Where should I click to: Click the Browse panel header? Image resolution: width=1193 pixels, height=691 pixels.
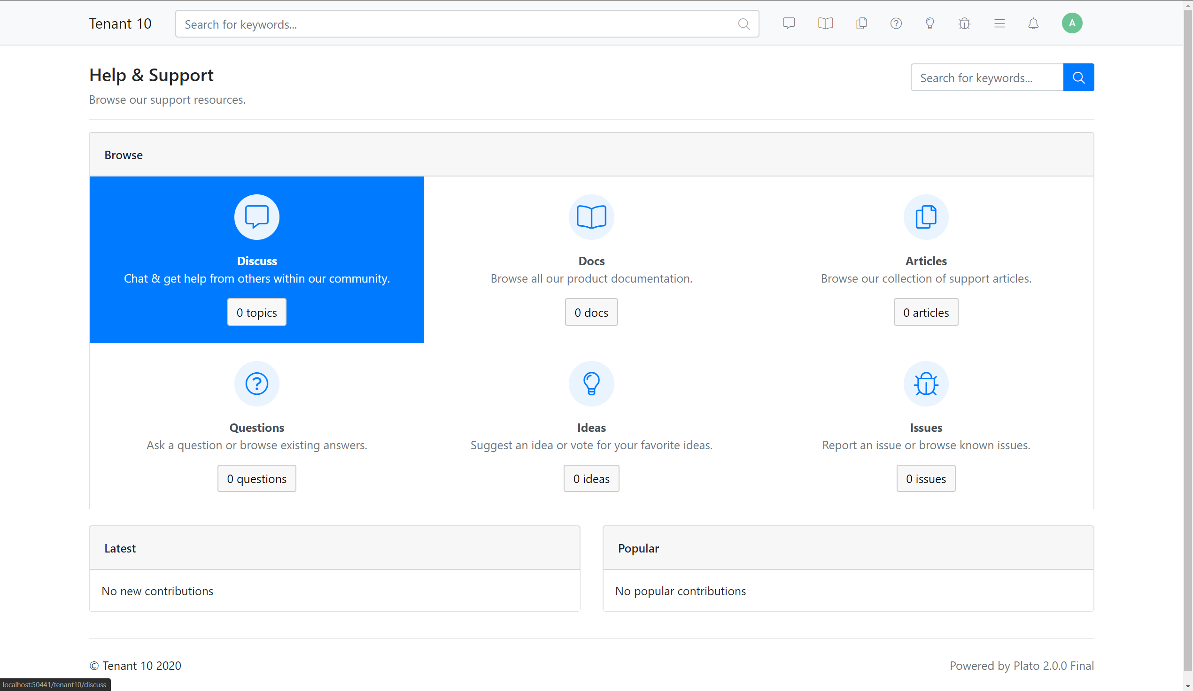591,155
